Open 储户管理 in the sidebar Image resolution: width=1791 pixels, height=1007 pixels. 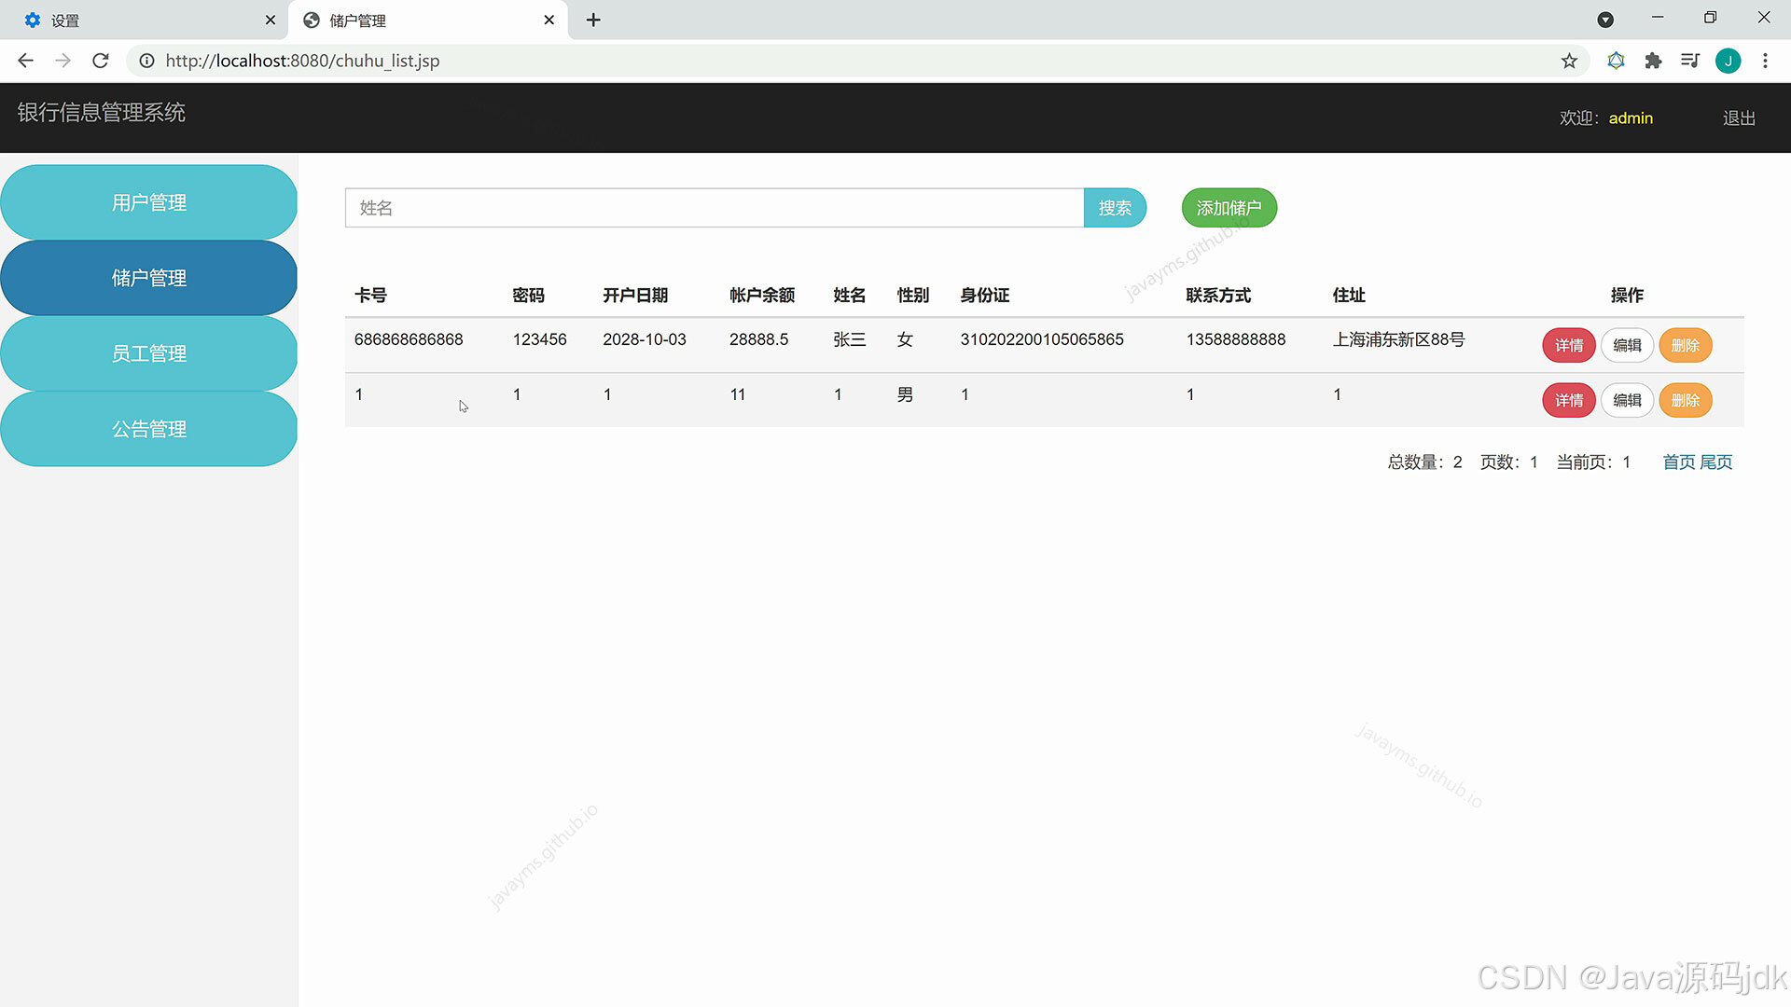pos(149,278)
